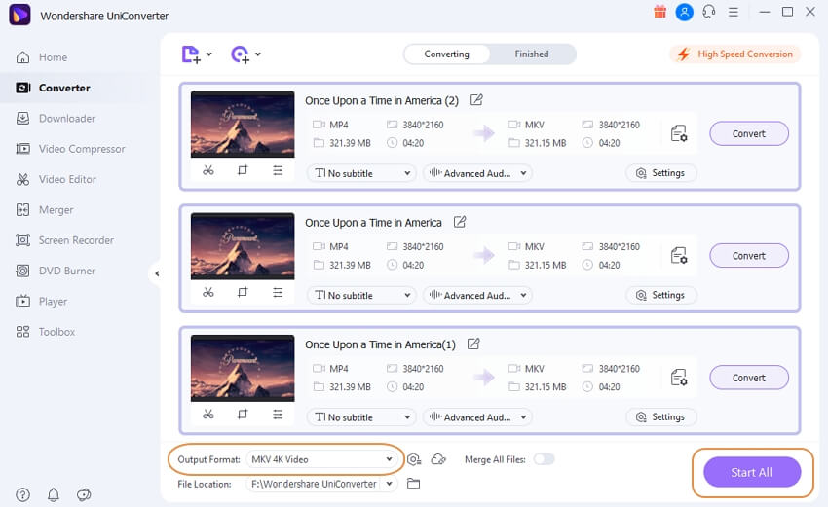Toggle Merge All Files switch

coord(544,459)
